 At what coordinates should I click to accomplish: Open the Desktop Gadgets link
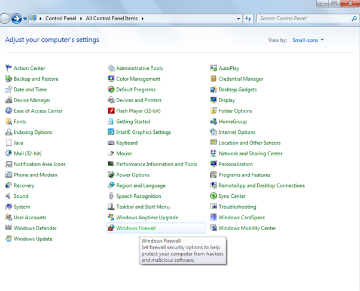[x=237, y=90]
